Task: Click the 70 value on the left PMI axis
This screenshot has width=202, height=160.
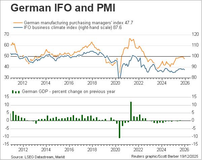Action: point(7,34)
